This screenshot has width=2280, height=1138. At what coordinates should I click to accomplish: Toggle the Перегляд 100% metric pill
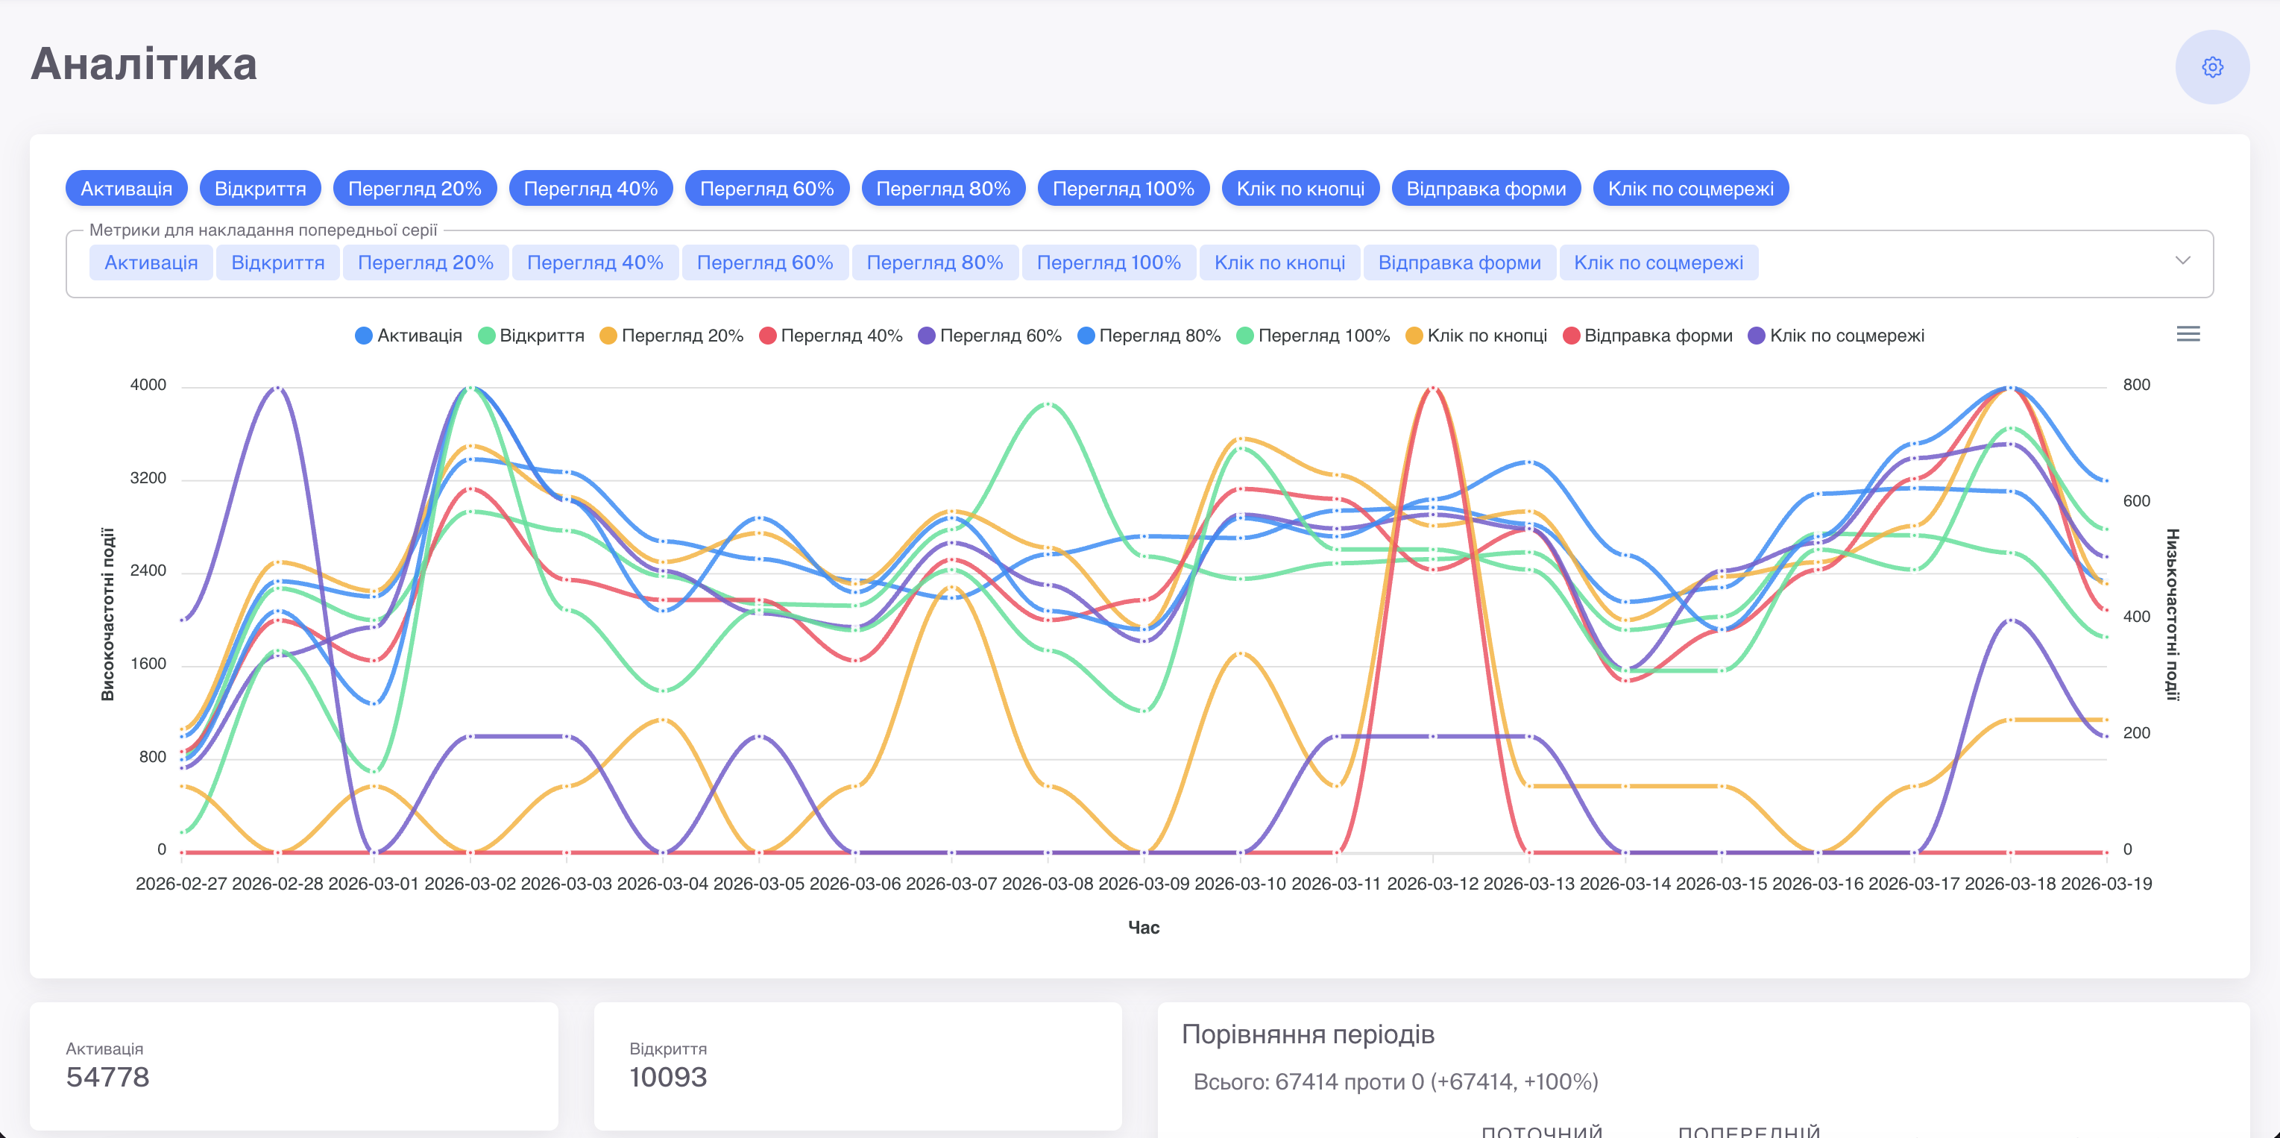tap(1123, 189)
